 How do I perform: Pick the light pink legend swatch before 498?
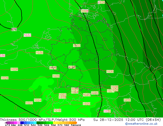19,123
